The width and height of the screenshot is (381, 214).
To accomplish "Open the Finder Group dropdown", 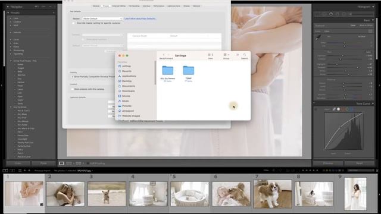I will pos(226,55).
